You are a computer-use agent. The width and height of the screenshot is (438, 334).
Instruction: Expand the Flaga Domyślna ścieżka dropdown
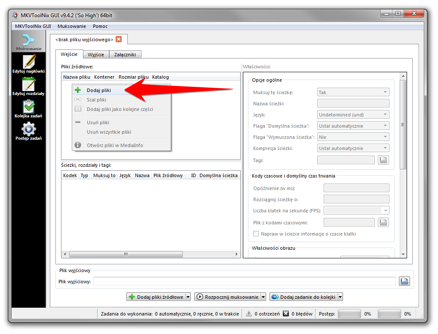353,126
